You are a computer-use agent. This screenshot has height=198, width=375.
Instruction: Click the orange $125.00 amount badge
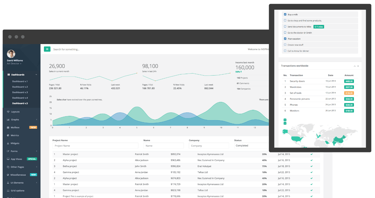pyautogui.click(x=349, y=93)
